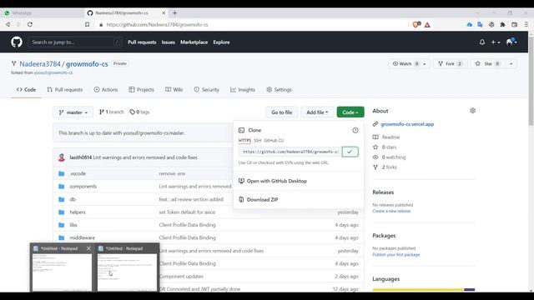Select second Untitled Notepad thumbnail

click(x=127, y=272)
